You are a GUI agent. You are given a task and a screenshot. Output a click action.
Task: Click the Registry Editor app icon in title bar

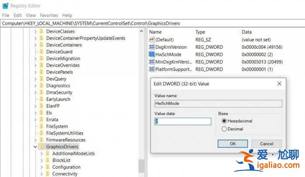click(x=5, y=6)
